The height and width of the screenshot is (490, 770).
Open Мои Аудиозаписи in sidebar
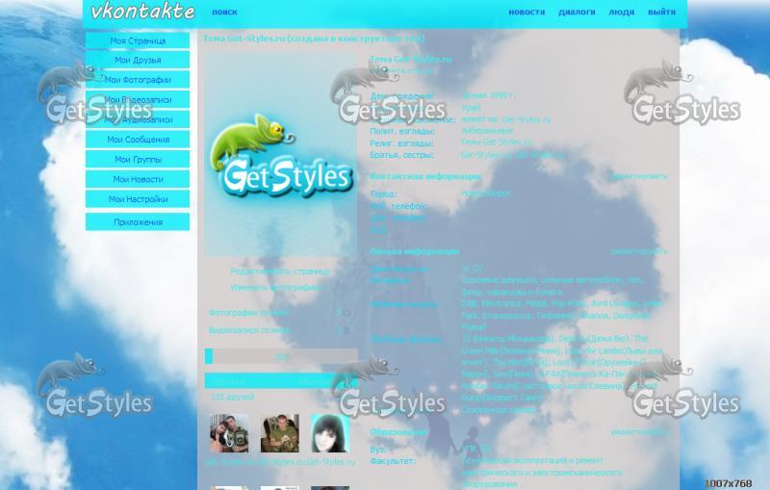(138, 119)
